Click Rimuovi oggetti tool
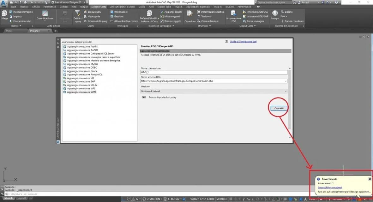Screen dimensions: 373x202 pos(171,21)
